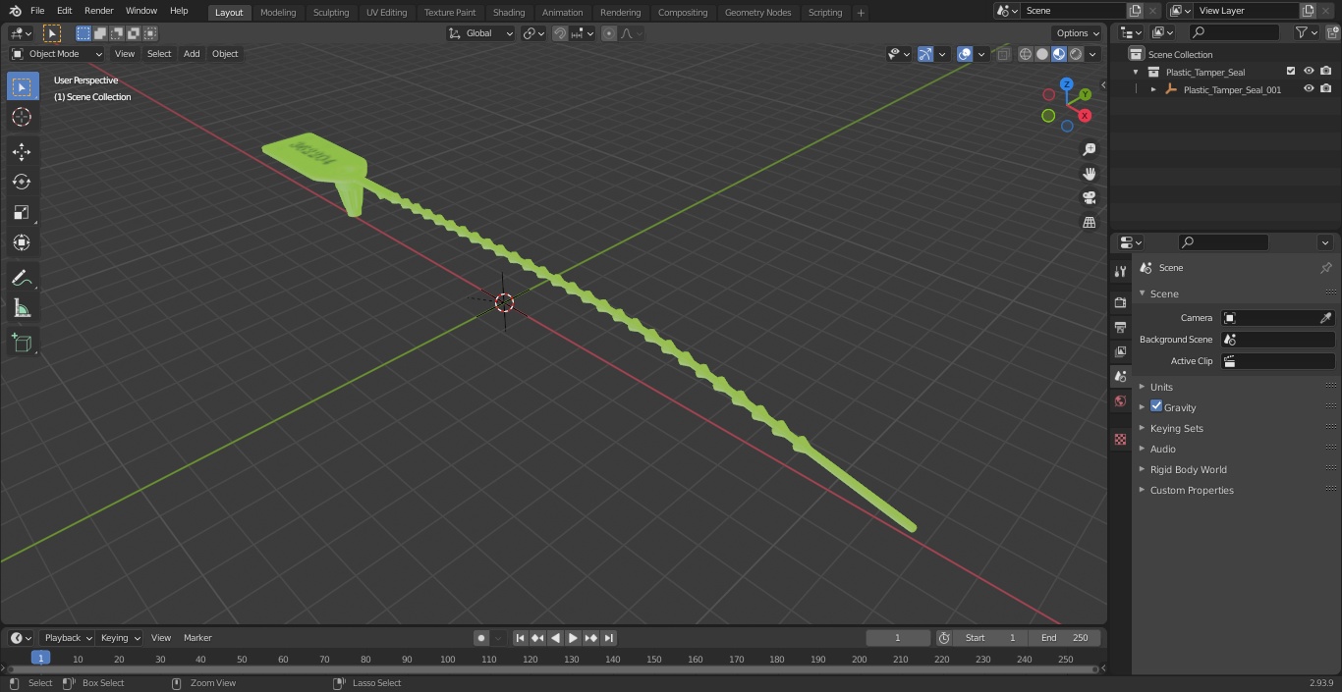Select the Move tool
This screenshot has width=1342, height=692.
[x=22, y=151]
